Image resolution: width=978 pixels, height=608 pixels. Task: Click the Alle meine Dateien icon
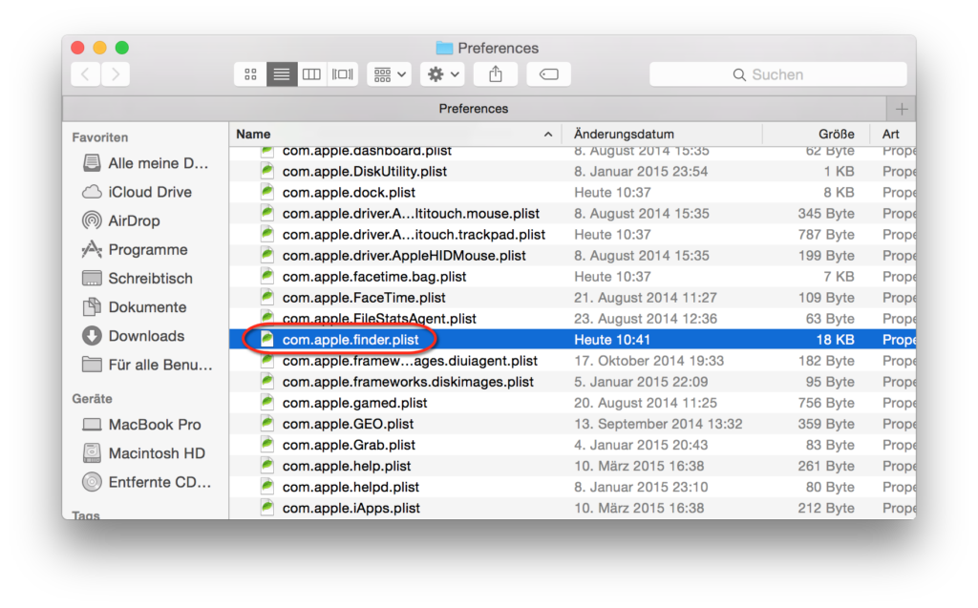point(92,163)
